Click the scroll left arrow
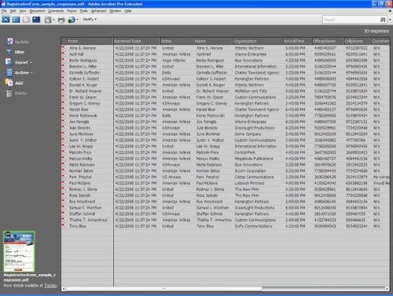393x296 pixels. click(64, 289)
